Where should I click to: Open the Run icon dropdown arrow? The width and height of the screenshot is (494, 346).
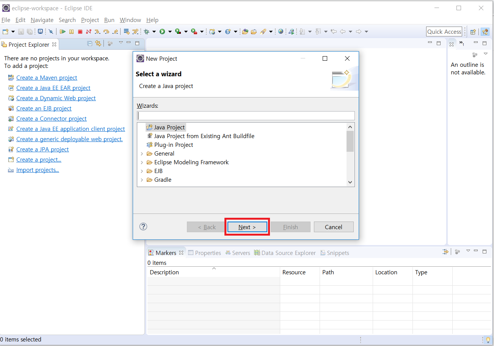170,31
